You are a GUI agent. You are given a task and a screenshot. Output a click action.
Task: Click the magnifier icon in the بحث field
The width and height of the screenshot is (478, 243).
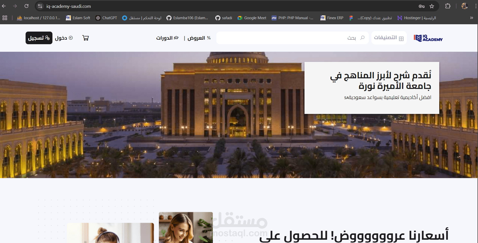(x=362, y=38)
